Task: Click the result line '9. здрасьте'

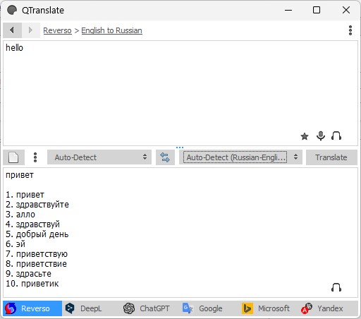Action: coord(28,274)
